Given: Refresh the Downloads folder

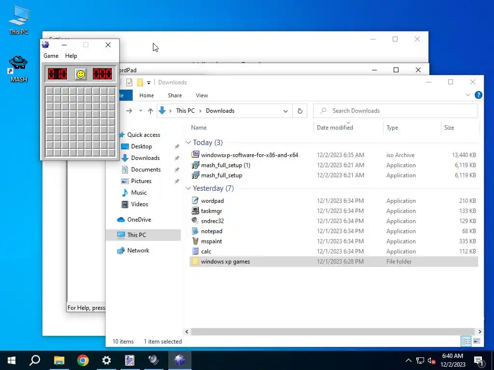Looking at the screenshot, I should pyautogui.click(x=300, y=111).
